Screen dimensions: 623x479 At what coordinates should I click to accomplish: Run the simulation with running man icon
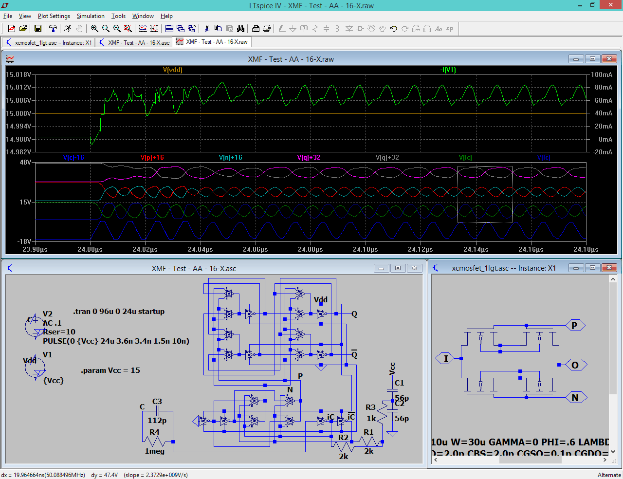tap(68, 29)
